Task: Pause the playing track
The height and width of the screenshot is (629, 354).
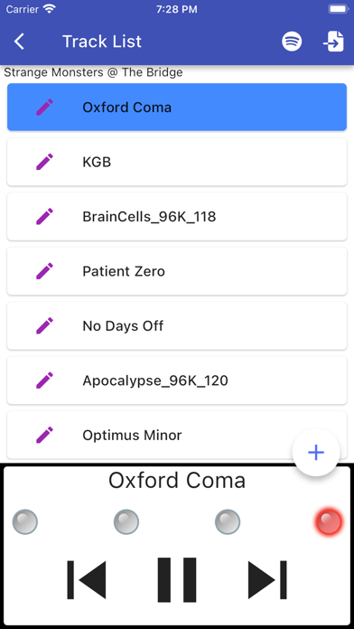Action: 177,579
